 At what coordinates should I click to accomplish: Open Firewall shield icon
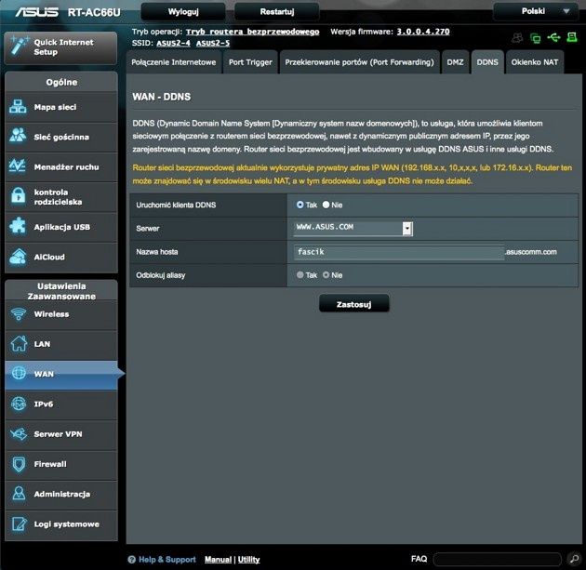tap(19, 464)
